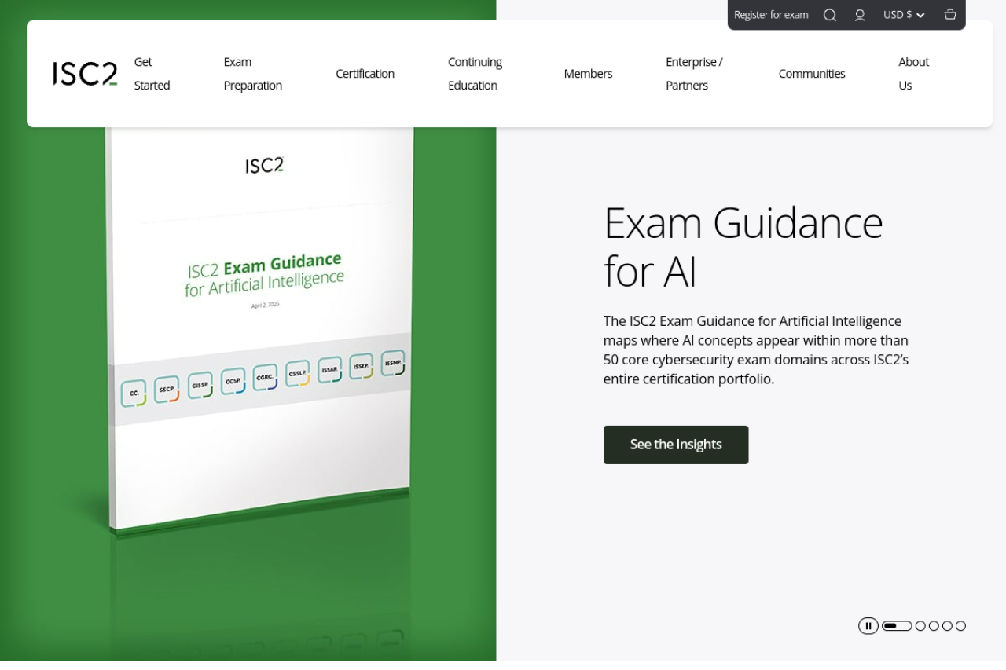Open the Enterprise / Partners menu
This screenshot has height=670, width=1006.
tap(694, 74)
